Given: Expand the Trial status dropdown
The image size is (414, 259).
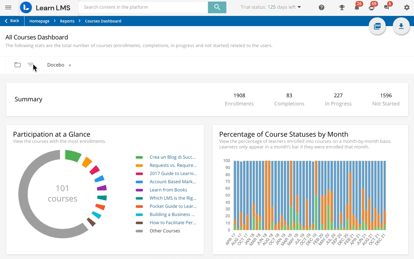Looking at the screenshot, I should coord(271,7).
